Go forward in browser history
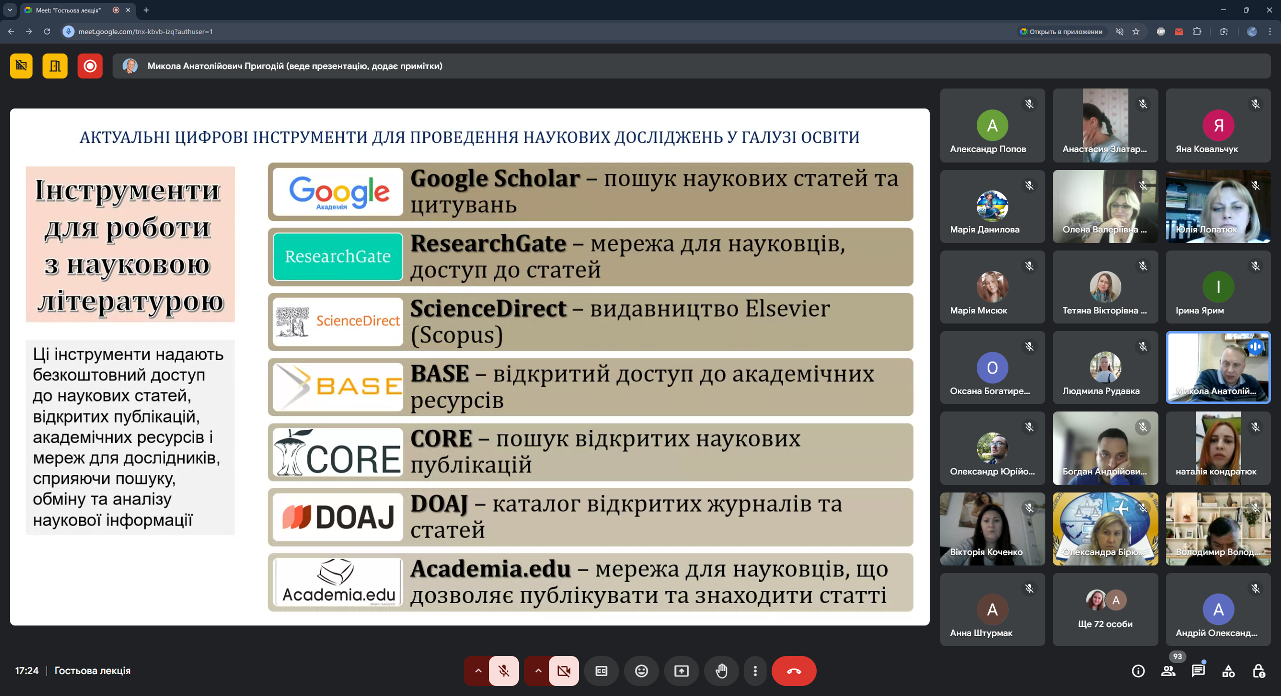Screen dimensions: 1281x696 point(29,31)
